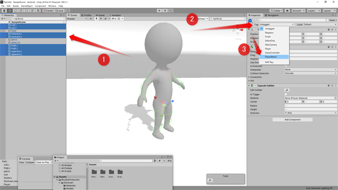Toggle the Static checkbox

coord(327,20)
